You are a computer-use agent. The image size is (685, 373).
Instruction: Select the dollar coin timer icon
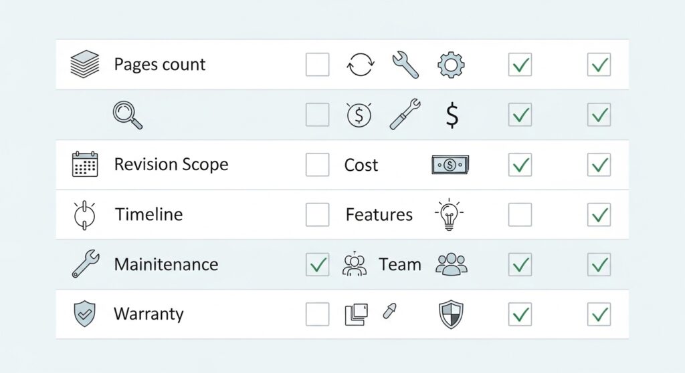pos(359,115)
